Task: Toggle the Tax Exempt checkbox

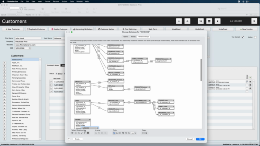Action: [243, 37]
